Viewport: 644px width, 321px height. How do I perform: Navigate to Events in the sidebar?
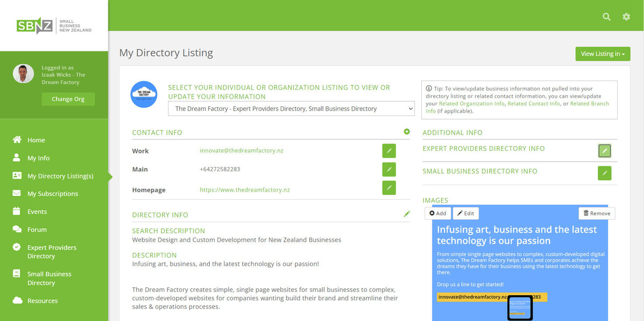click(x=37, y=211)
